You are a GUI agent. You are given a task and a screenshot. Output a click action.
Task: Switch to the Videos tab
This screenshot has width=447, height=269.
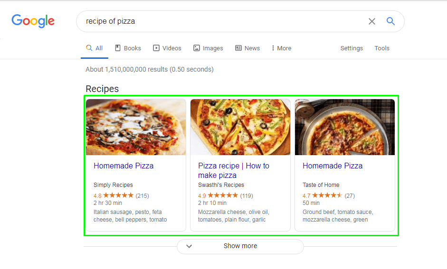point(167,48)
